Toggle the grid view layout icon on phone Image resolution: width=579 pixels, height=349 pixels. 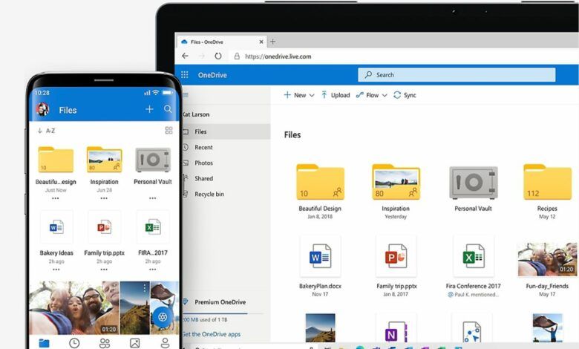169,131
